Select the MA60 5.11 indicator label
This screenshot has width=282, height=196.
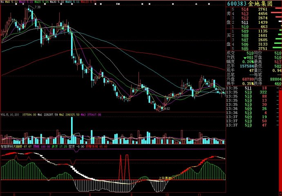(72, 2)
